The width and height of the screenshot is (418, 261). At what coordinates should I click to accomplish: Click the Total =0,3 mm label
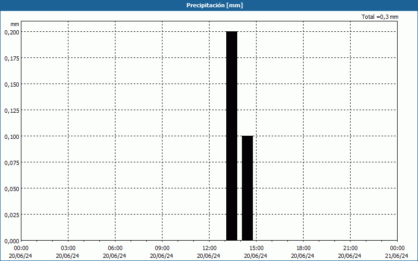click(x=380, y=17)
